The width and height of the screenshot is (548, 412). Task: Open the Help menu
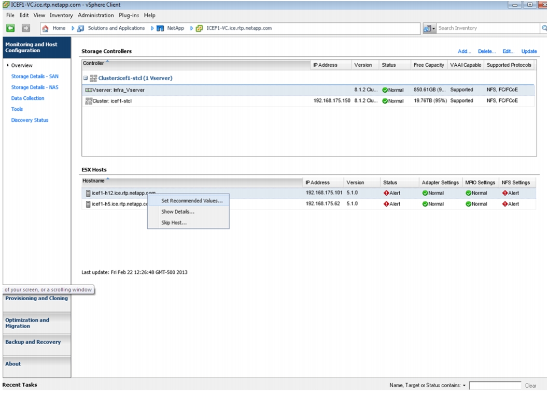[x=150, y=16]
